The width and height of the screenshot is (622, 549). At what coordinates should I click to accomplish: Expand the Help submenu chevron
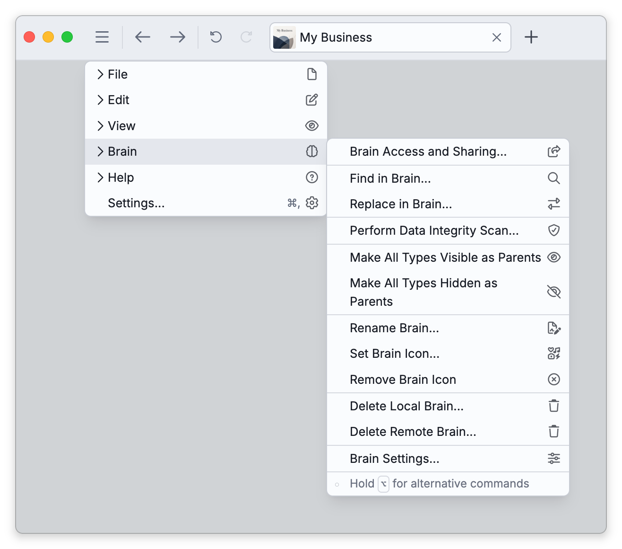pos(100,177)
